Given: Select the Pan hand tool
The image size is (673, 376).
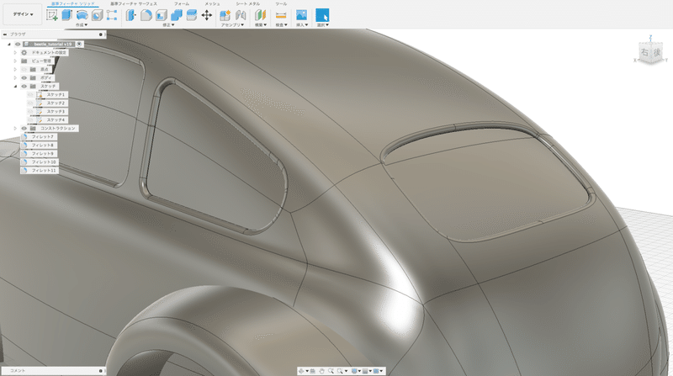Looking at the screenshot, I should pos(322,371).
